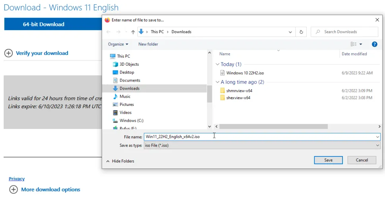Open the Organize menu

pos(118,44)
